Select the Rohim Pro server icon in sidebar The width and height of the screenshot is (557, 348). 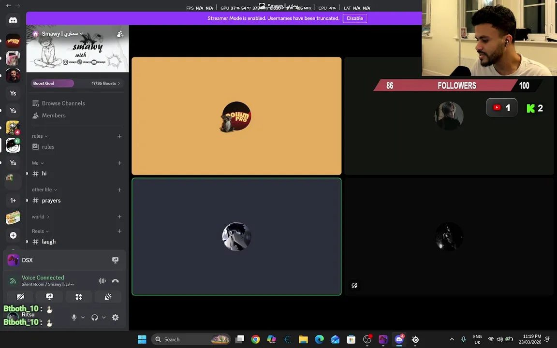[x=13, y=41]
